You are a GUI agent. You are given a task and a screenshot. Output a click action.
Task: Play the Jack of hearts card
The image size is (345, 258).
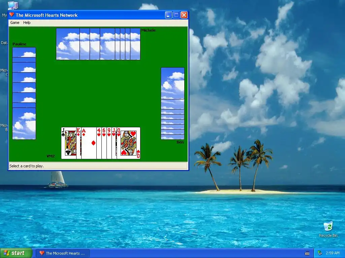114,143
